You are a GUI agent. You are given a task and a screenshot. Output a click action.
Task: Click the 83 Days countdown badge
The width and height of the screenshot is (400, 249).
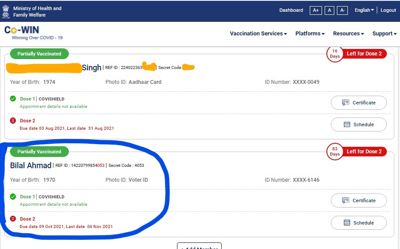[x=335, y=152]
